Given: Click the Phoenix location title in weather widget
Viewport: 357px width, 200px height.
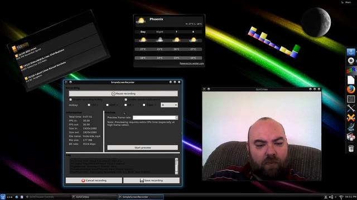Looking at the screenshot, I should pos(156,19).
